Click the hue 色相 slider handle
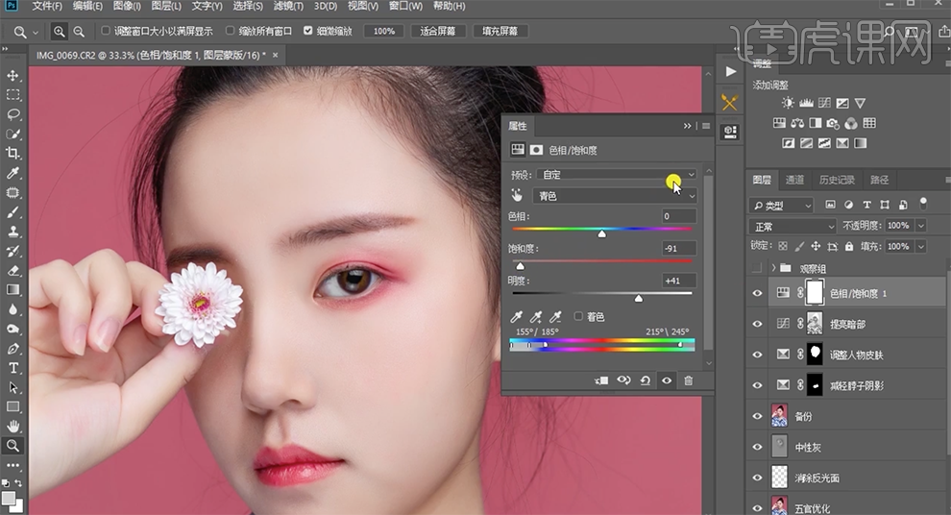The height and width of the screenshot is (515, 951). 601,233
